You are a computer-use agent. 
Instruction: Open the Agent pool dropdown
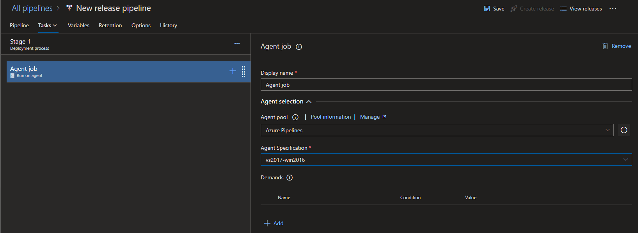(437, 130)
